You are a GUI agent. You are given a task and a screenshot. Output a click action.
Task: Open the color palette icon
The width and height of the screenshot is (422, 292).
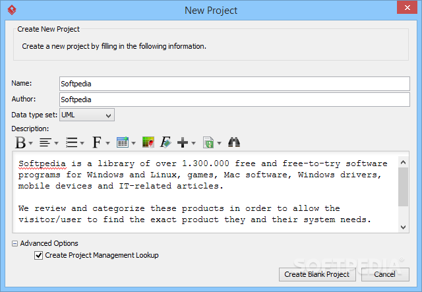(x=148, y=142)
